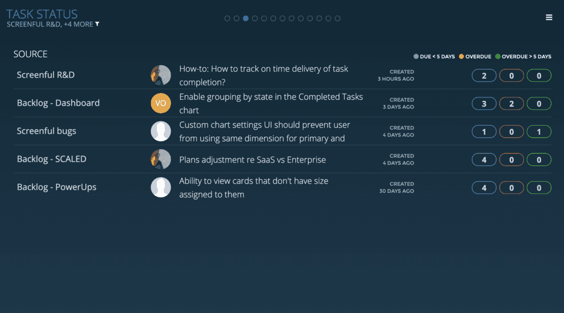Screen dimensions: 564x313
Task: Open the filter funnel next to SCREENFUL R&D, +4 MORE
Action: pyautogui.click(x=97, y=24)
